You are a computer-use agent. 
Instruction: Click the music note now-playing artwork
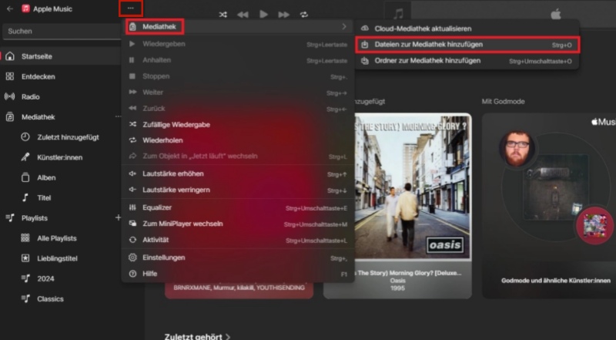(x=397, y=14)
